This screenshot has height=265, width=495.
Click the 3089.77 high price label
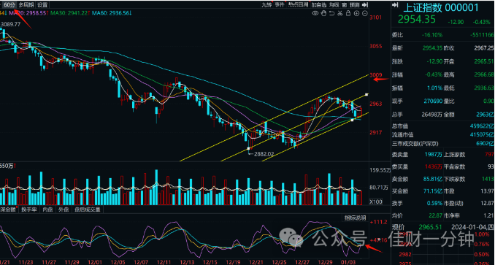(x=11, y=24)
